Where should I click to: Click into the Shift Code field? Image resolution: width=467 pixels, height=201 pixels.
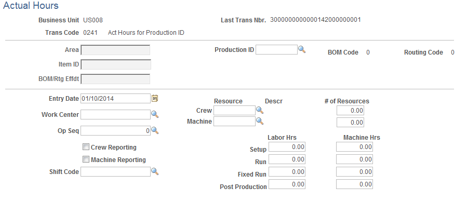(x=115, y=171)
